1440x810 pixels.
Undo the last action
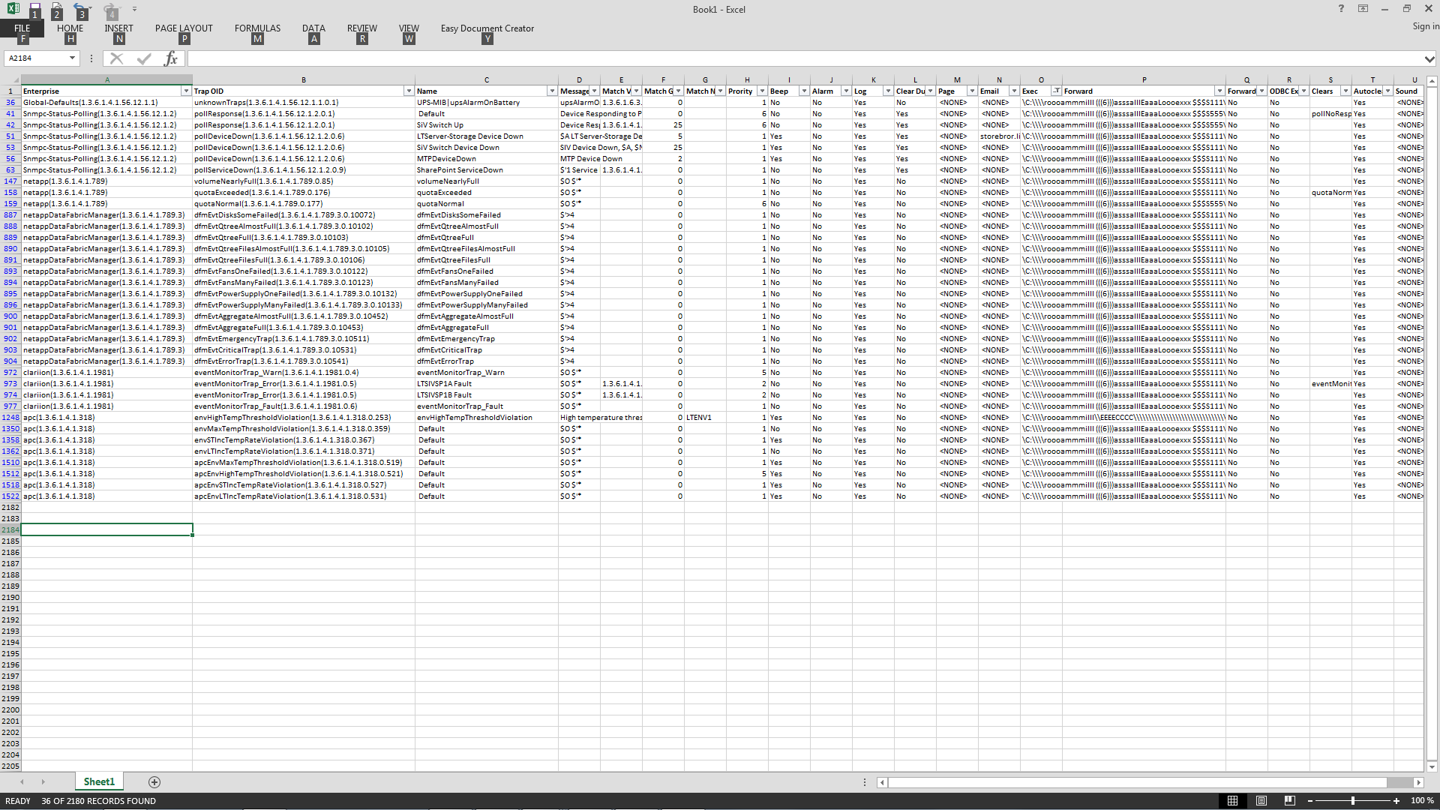click(79, 9)
